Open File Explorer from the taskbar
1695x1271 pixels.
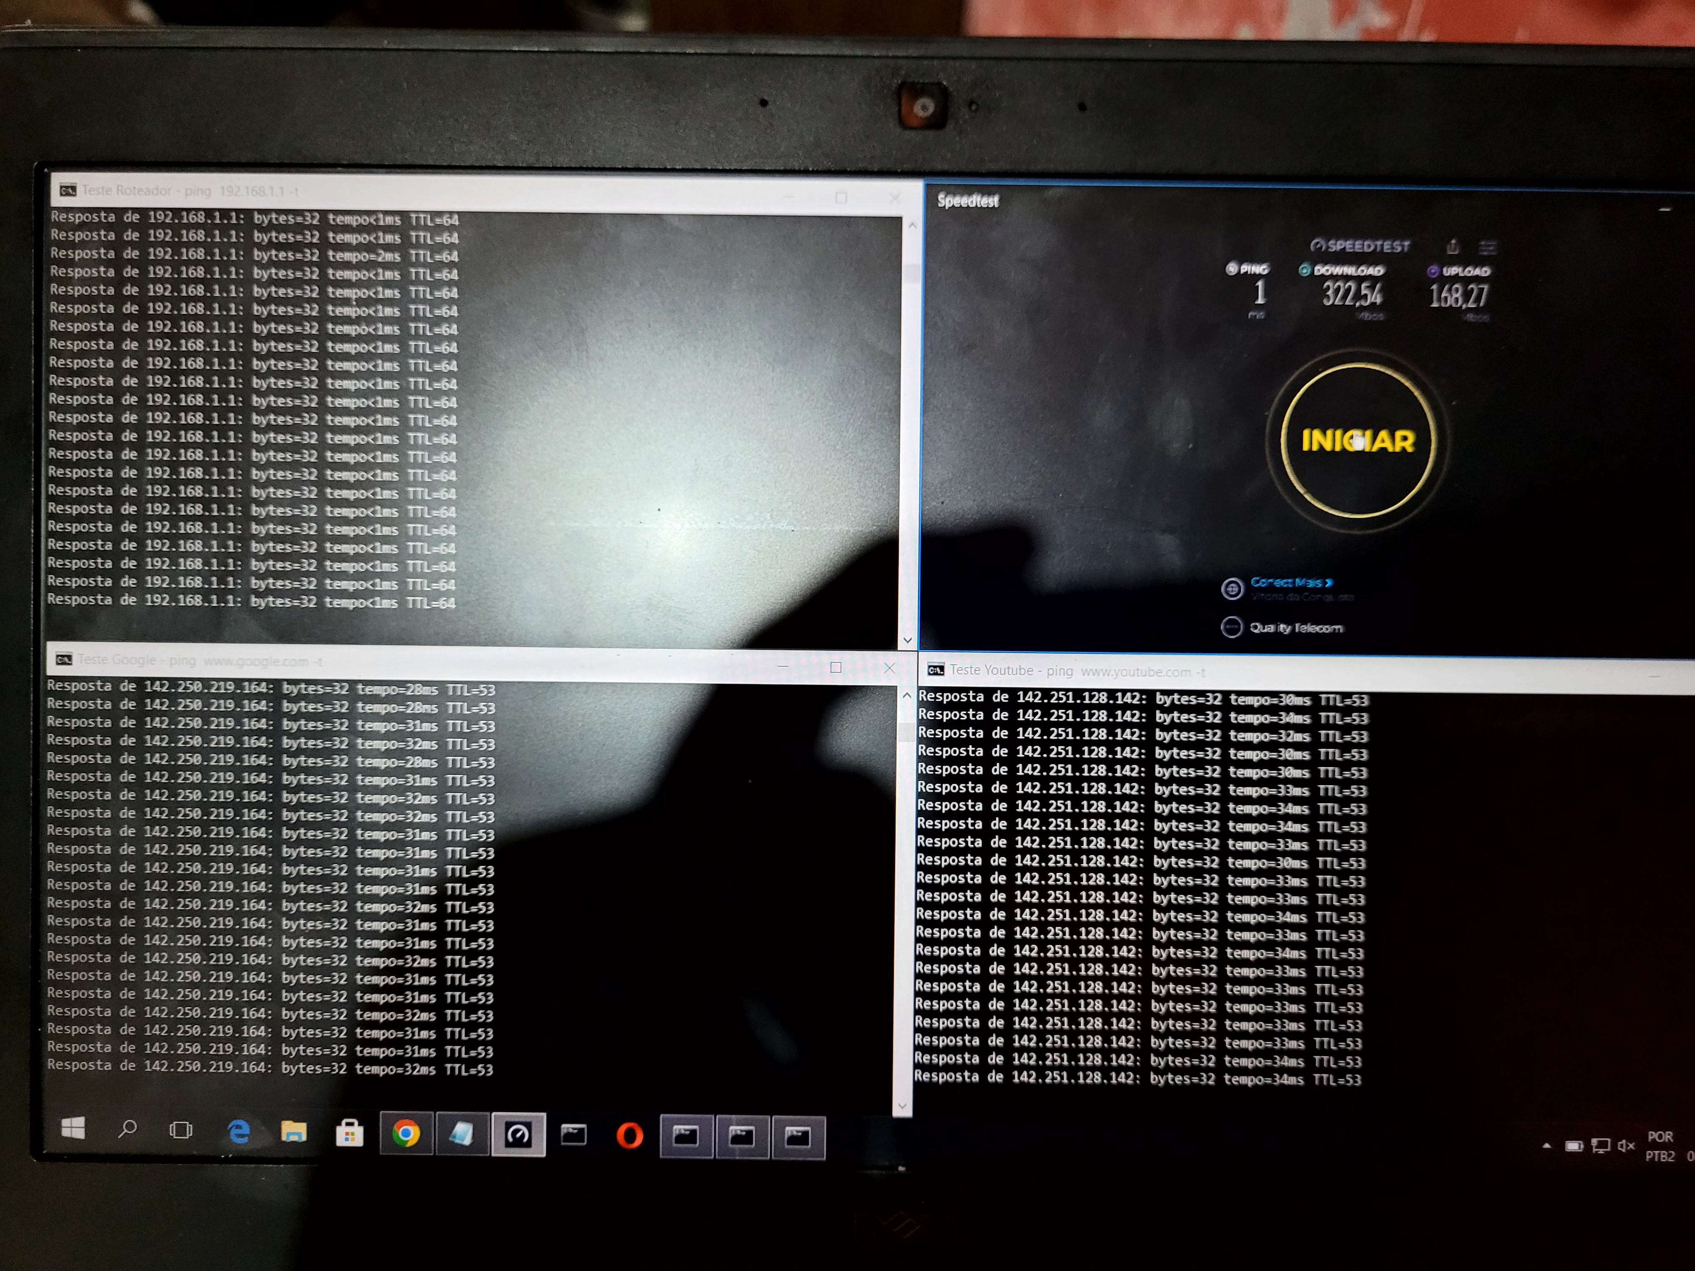[293, 1131]
